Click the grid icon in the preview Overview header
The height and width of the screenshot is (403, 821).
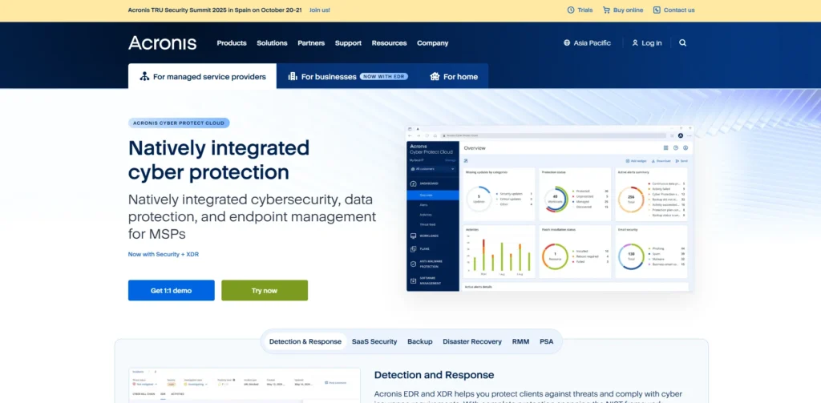coord(666,148)
